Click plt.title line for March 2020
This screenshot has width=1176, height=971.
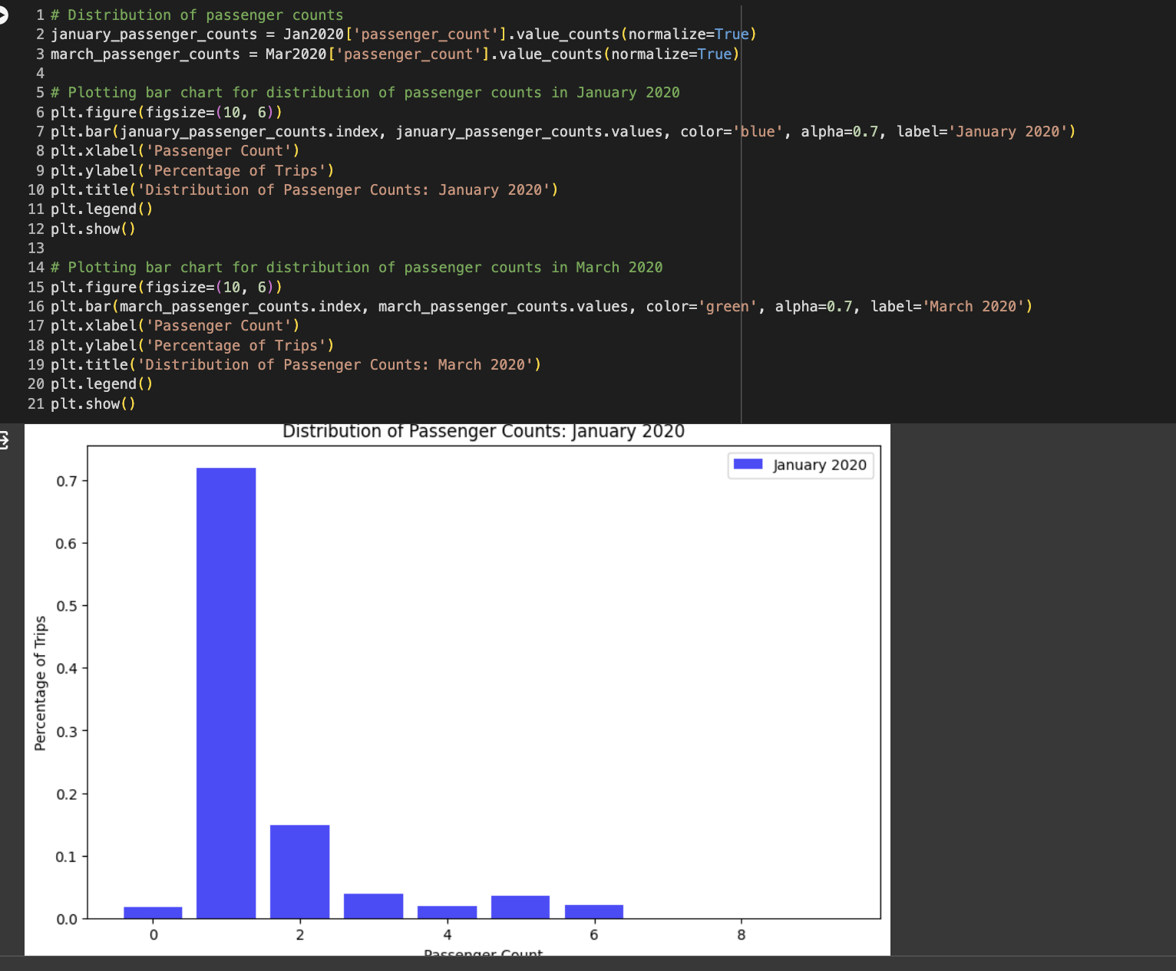tap(296, 365)
